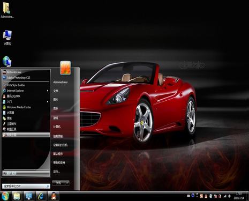Launch Internet Explorer from Start menu list
This screenshot has width=249, height=201.
tap(26, 91)
